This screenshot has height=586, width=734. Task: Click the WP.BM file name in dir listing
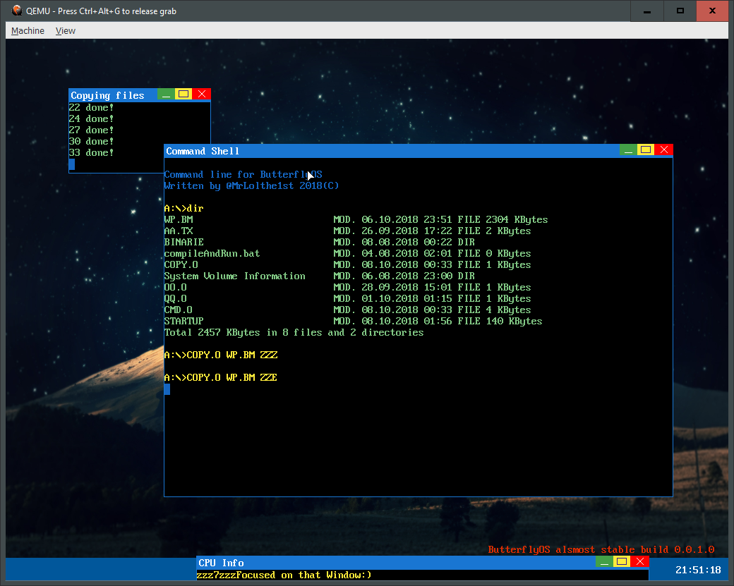[179, 220]
